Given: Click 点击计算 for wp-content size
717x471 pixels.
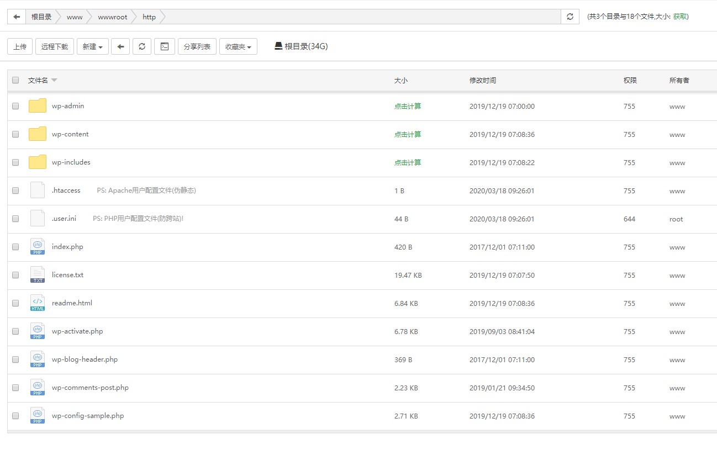Looking at the screenshot, I should tap(408, 134).
